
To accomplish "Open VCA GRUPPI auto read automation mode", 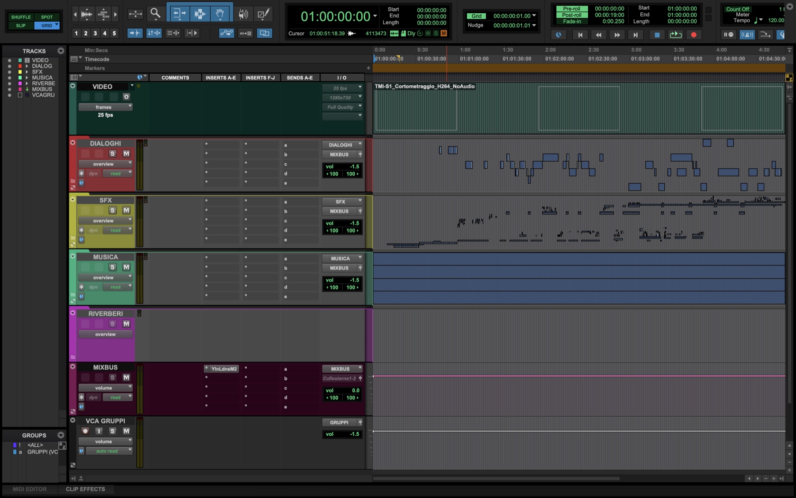I will coord(109,451).
